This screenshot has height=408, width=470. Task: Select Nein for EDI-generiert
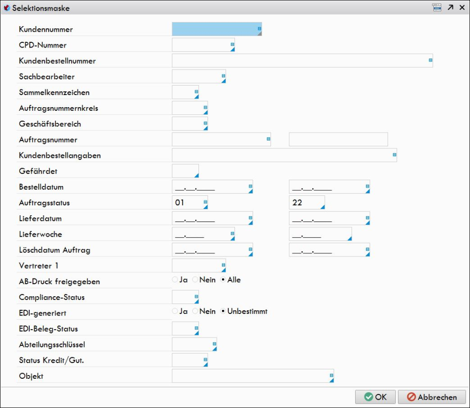click(195, 311)
